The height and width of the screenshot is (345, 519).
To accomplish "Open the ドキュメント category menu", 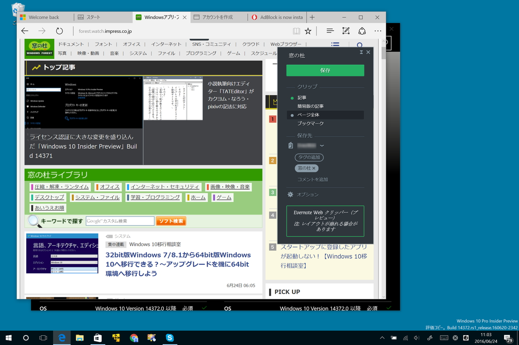I will 71,44.
